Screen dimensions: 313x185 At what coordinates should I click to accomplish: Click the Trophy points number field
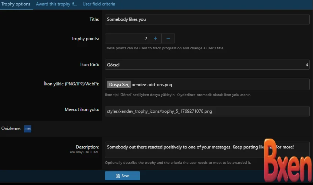127,38
